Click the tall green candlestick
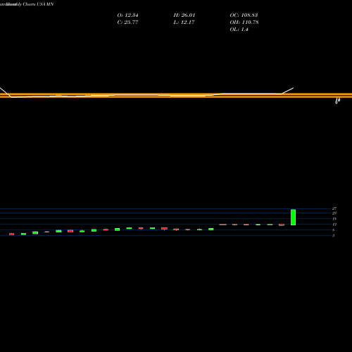The image size is (352, 352). tap(293, 217)
